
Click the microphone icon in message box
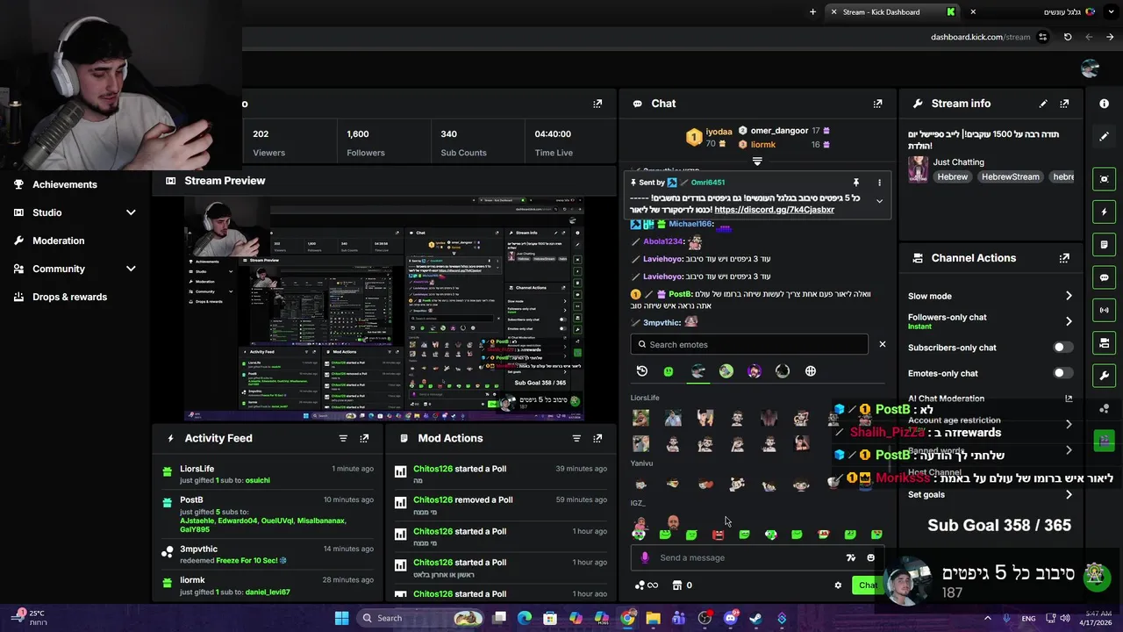[645, 557]
